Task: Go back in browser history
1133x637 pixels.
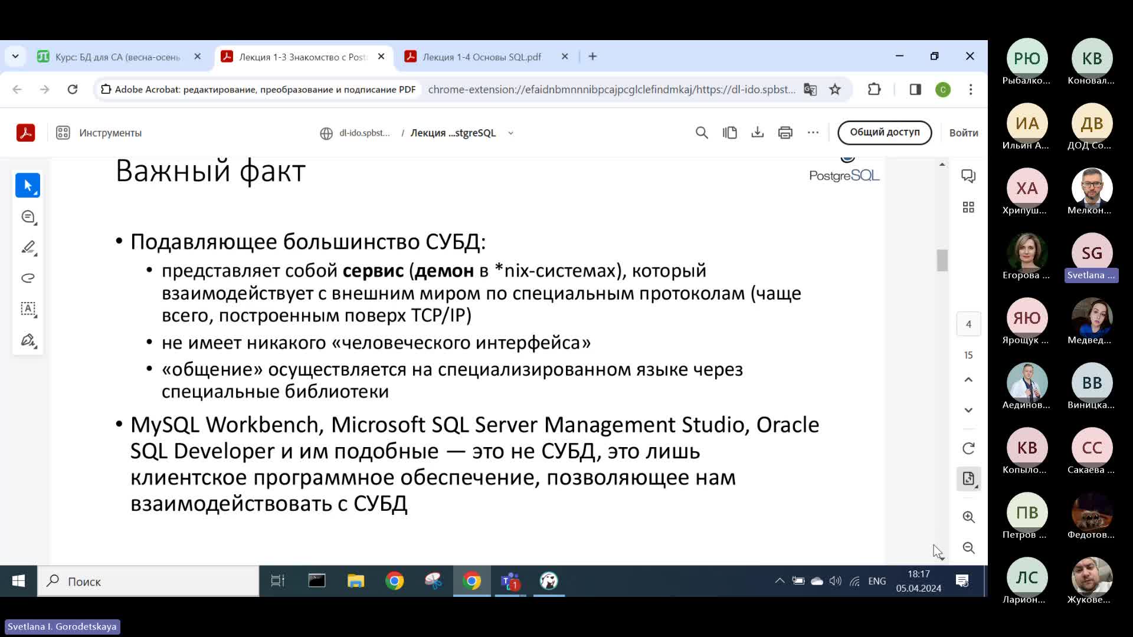Action: coord(17,90)
